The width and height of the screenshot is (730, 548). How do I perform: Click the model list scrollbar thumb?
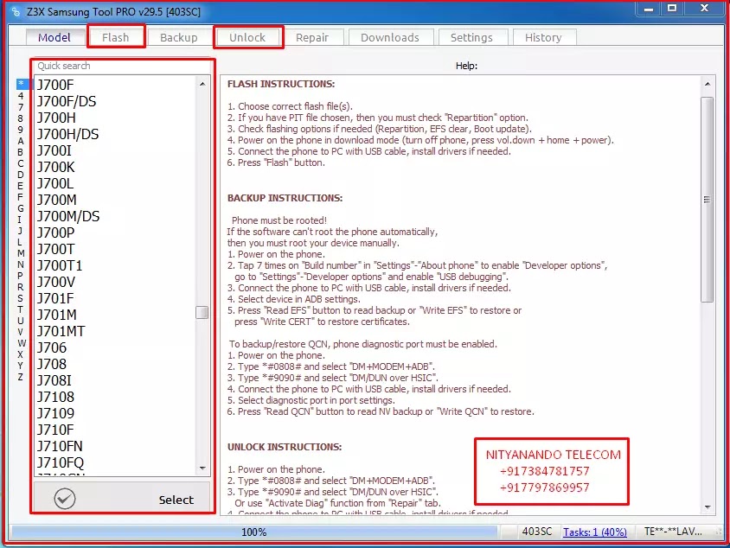(202, 312)
